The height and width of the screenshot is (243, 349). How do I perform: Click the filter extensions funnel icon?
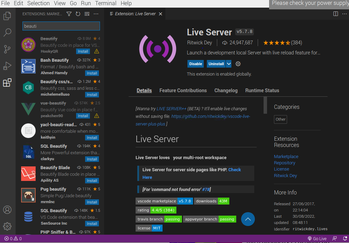tap(69, 14)
